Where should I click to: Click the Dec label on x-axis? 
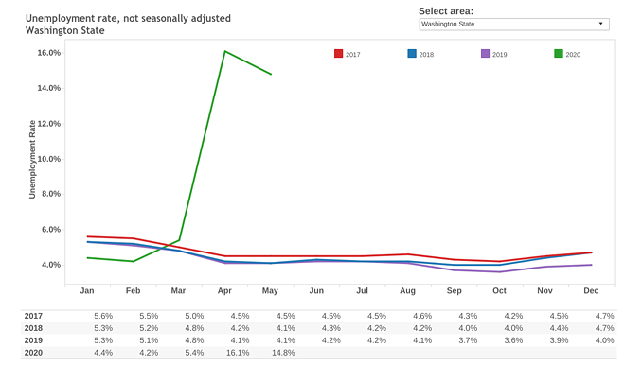pyautogui.click(x=591, y=291)
